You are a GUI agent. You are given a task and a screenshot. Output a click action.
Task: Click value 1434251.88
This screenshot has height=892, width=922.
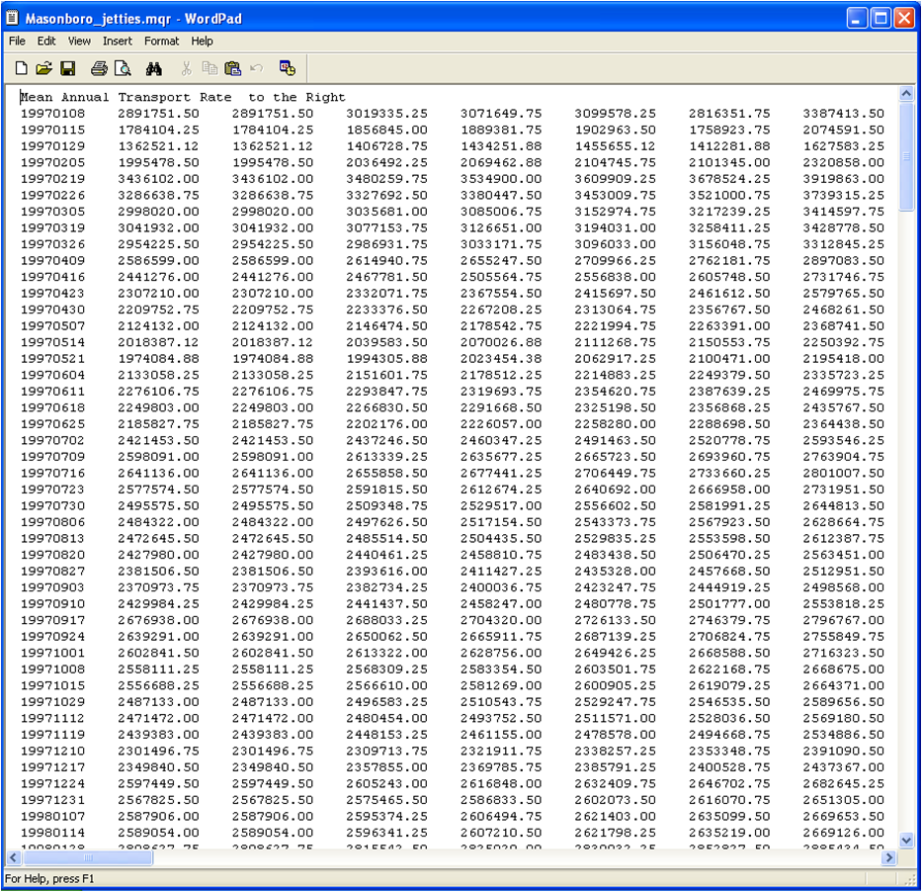[501, 146]
